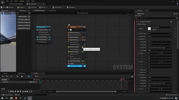Open timeline view options eye icon
Image resolution: width=179 pixels, height=100 pixels.
coord(7,76)
